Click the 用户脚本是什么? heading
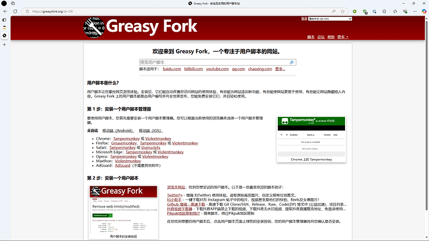Screen dimensions: 429x241 (x=103, y=83)
